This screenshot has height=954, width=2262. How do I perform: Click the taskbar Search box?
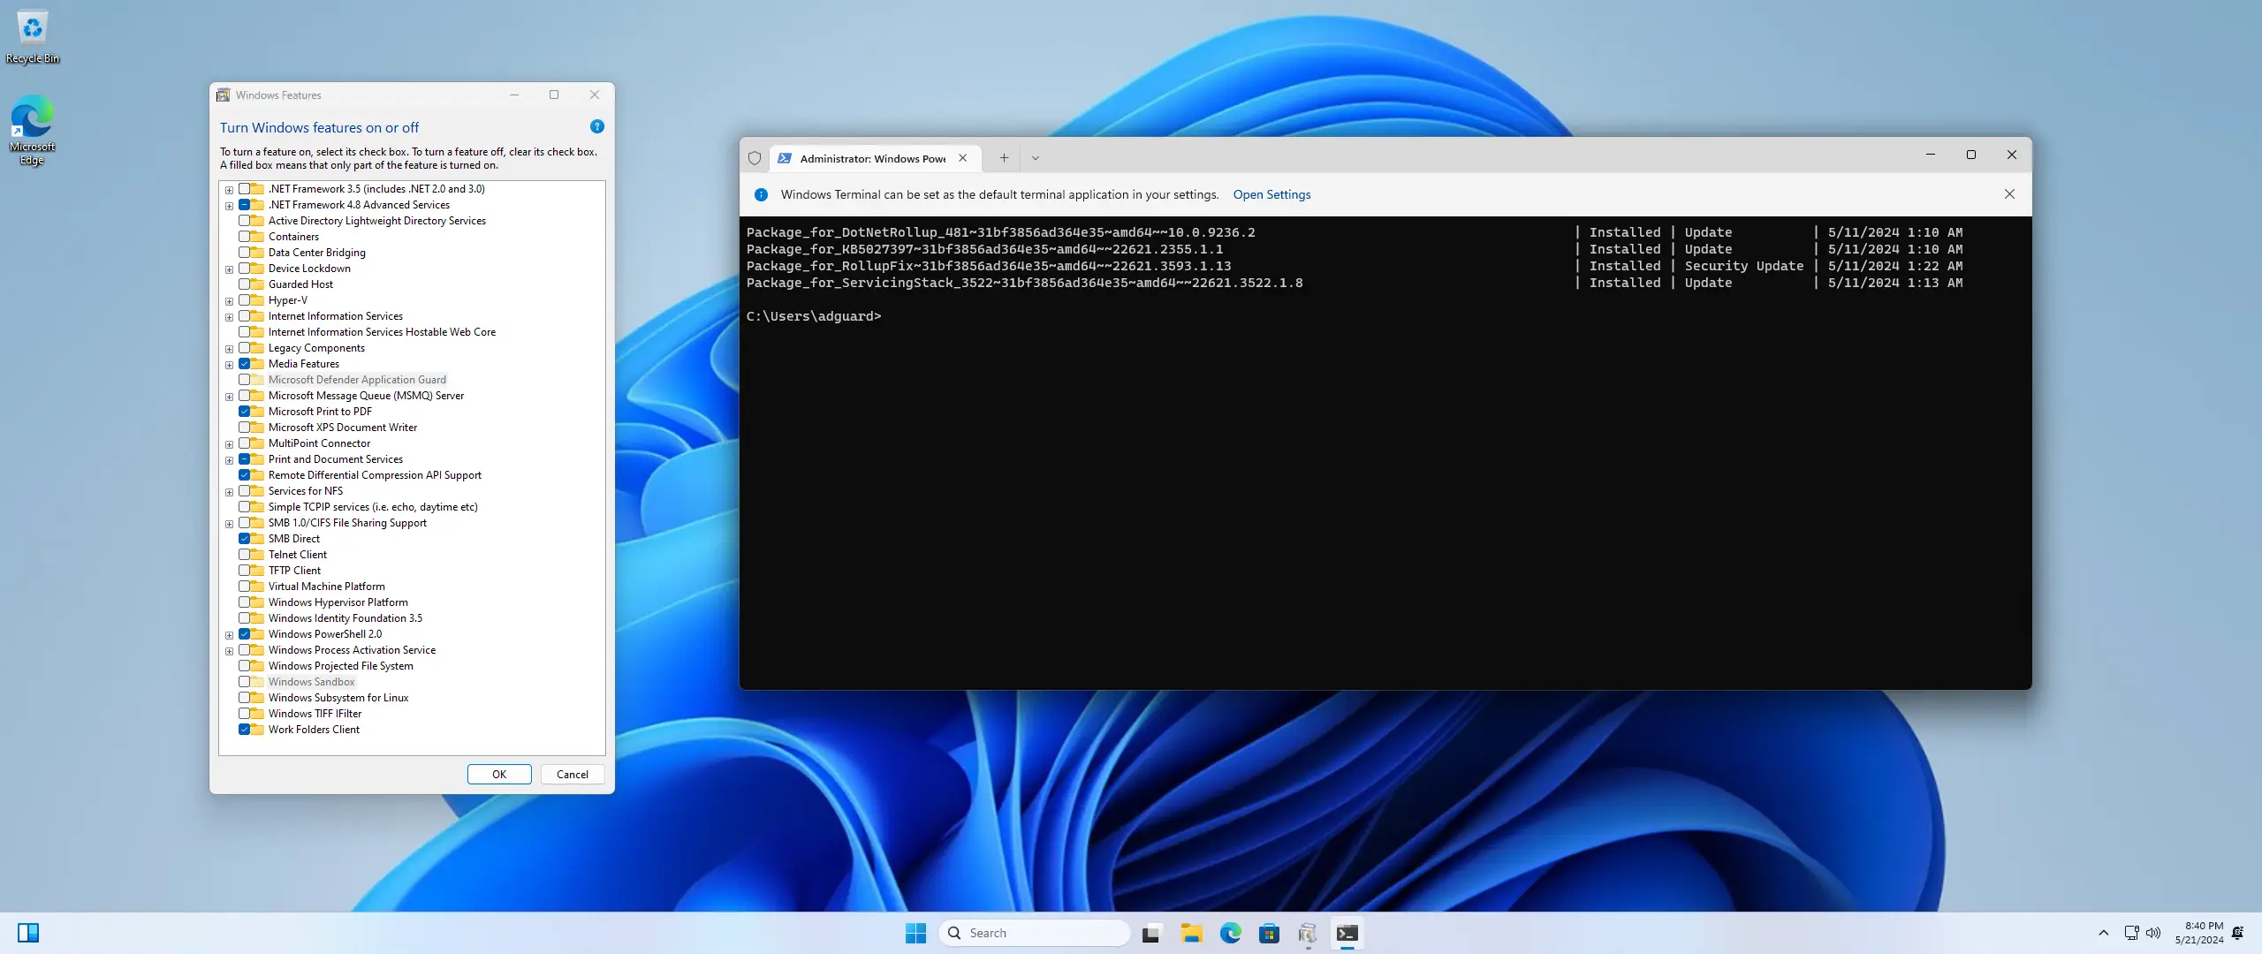click(1034, 933)
